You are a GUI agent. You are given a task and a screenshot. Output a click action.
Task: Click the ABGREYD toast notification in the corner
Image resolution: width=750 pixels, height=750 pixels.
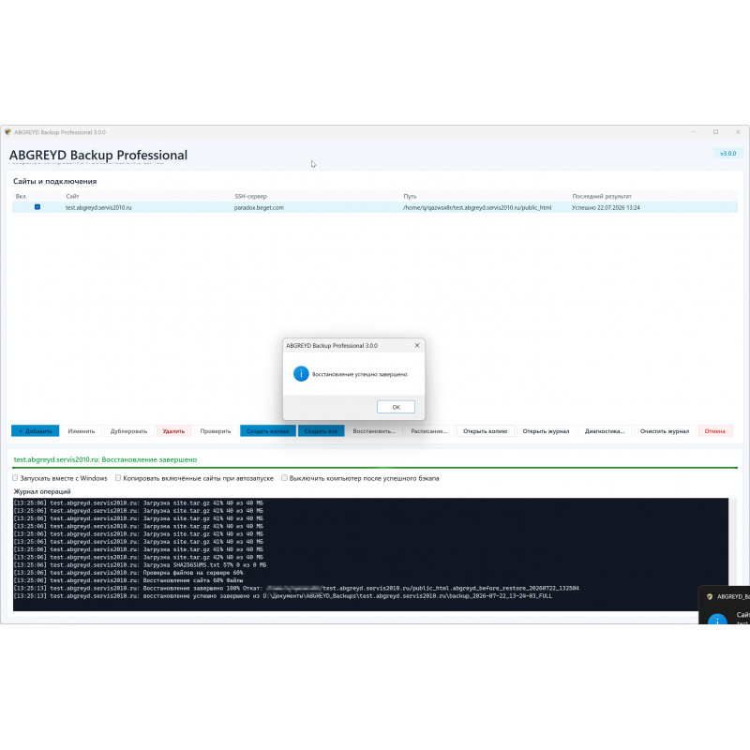(x=724, y=605)
